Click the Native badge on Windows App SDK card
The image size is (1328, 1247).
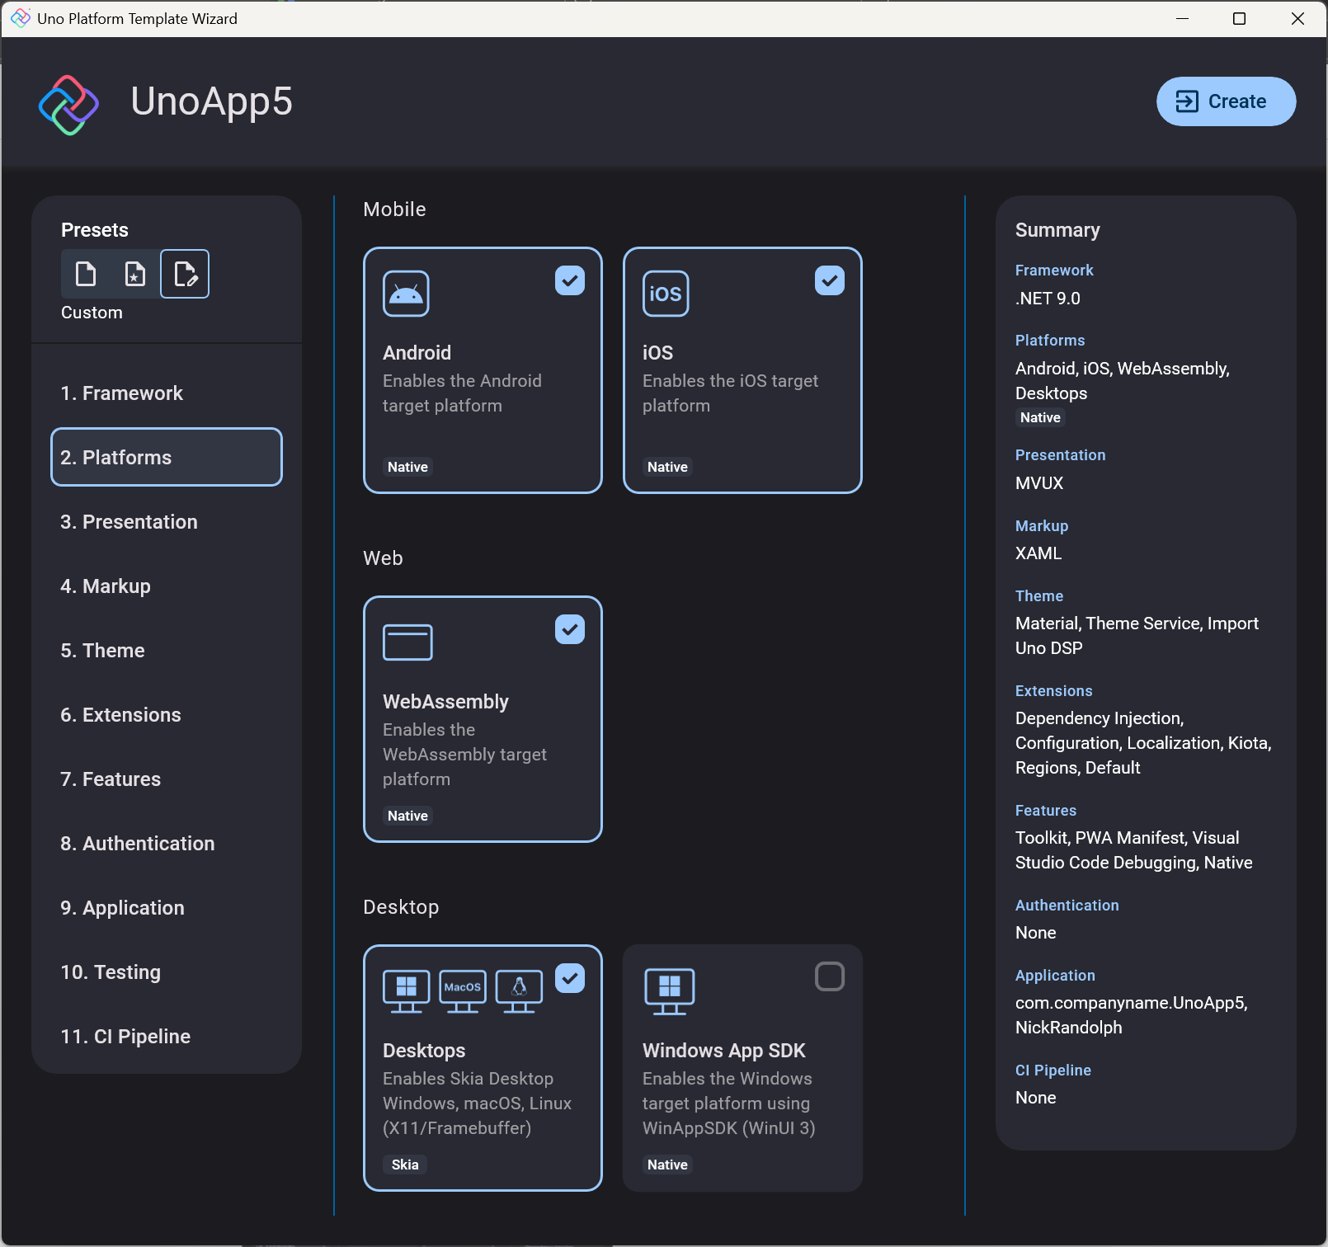pyautogui.click(x=667, y=1165)
